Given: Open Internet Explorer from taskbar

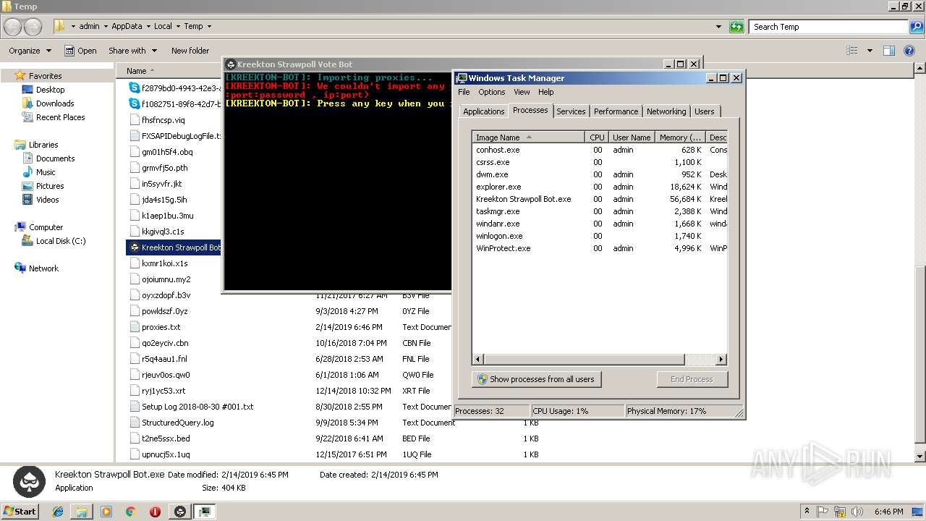Looking at the screenshot, I should [58, 512].
